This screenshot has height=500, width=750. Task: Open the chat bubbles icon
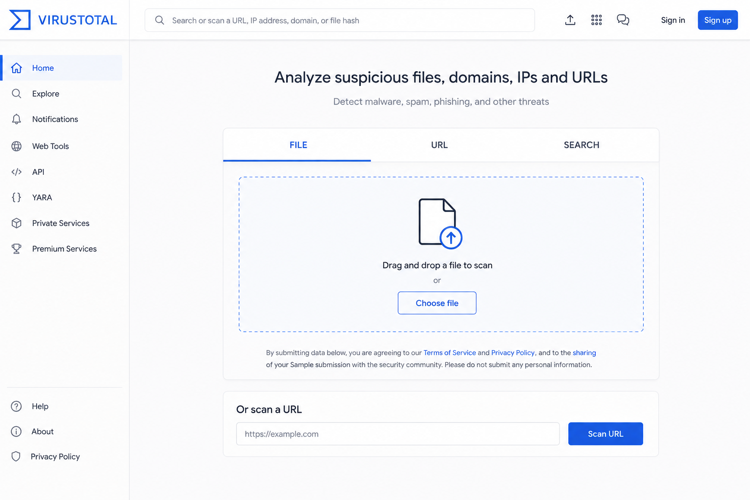point(623,20)
